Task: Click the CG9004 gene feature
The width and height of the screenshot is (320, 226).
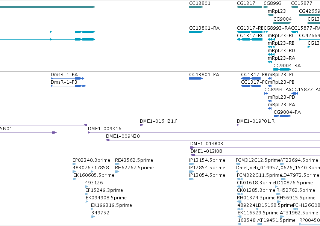Action: click(282, 23)
